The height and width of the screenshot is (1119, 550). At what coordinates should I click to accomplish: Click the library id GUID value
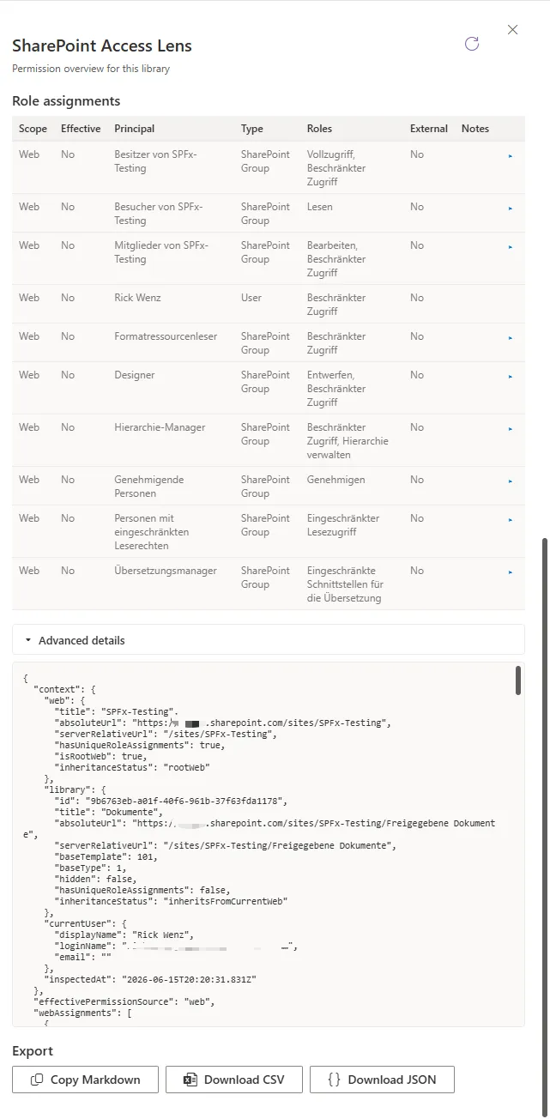pyautogui.click(x=187, y=801)
